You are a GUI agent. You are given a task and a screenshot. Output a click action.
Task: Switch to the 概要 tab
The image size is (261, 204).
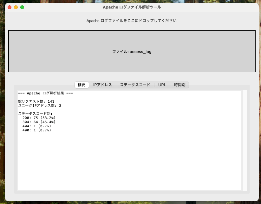coord(82,85)
